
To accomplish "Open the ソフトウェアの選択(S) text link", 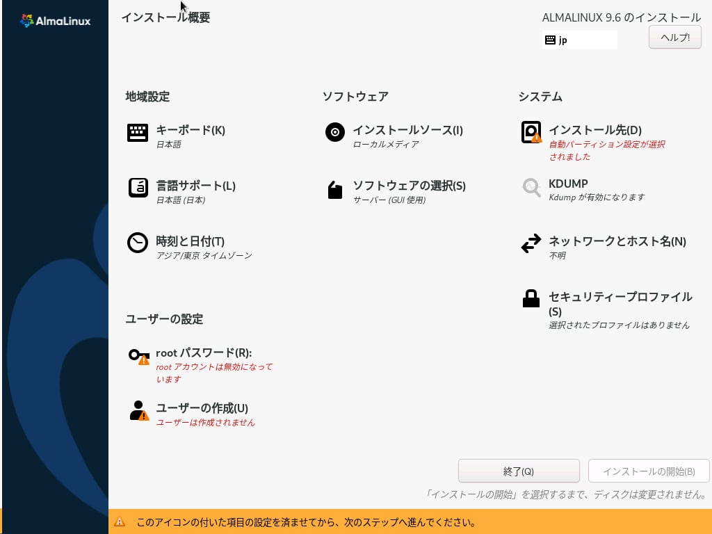I will [x=409, y=186].
